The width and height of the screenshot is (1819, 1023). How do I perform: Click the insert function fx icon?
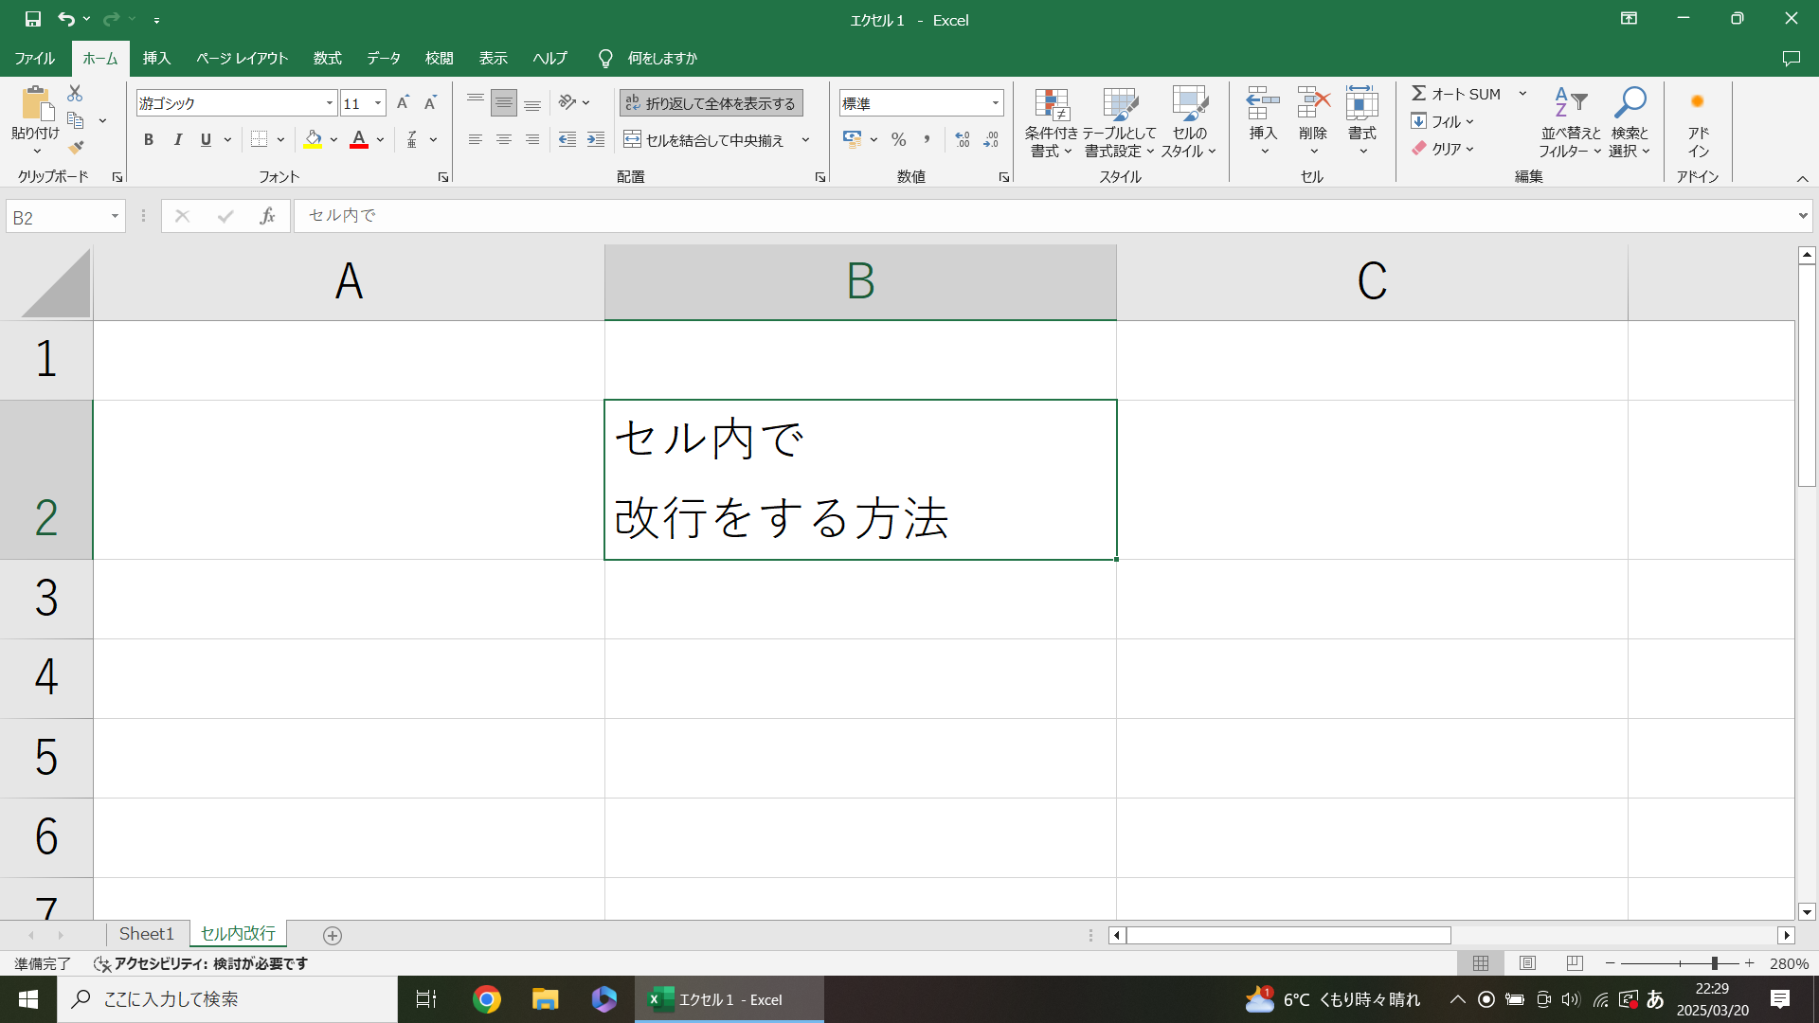click(x=267, y=216)
